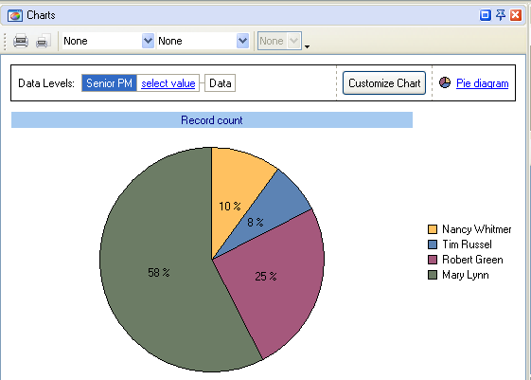
Task: Click the Print Preview icon
Action: (44, 41)
